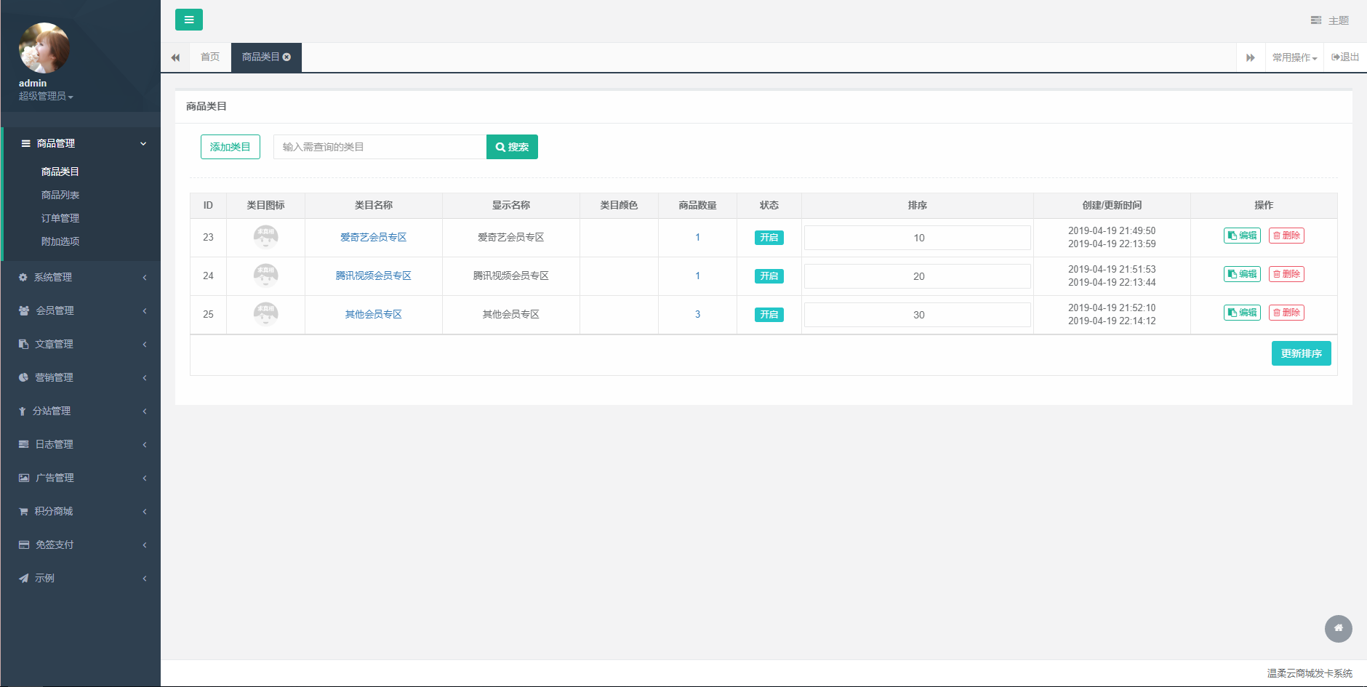Toggle the 开启 status for ID 23
1367x687 pixels.
(x=769, y=238)
